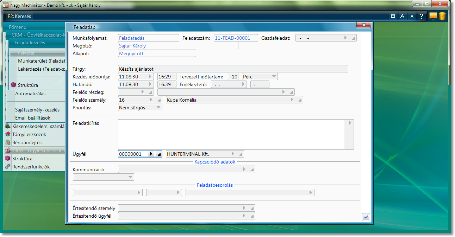The image size is (455, 237).
Task: Click the Megbízó field Sajtár Károly
Action: coord(178,46)
